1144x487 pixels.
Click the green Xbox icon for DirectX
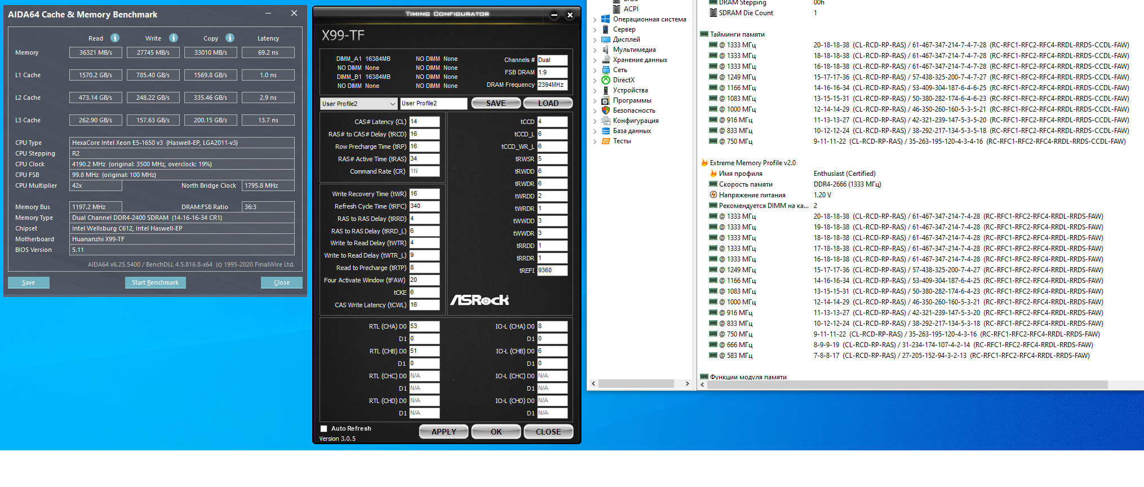point(606,80)
